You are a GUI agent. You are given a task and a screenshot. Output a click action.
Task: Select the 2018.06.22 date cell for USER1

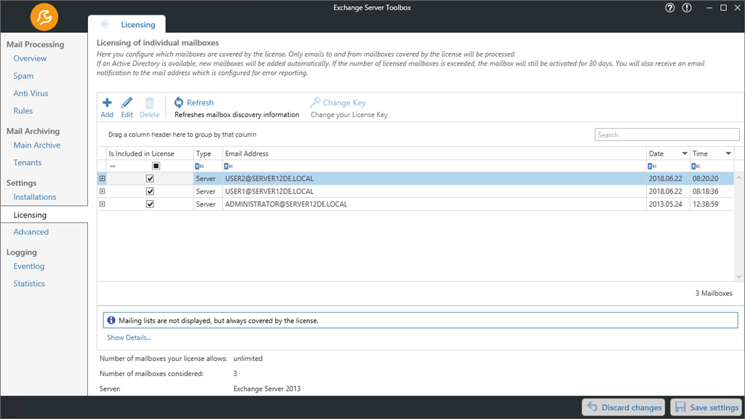point(668,191)
